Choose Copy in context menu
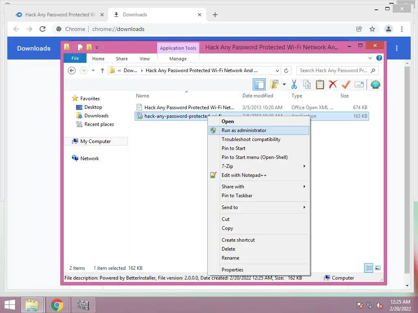 pyautogui.click(x=258, y=228)
